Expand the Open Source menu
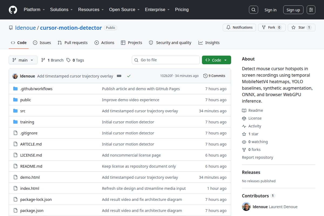 [124, 10]
